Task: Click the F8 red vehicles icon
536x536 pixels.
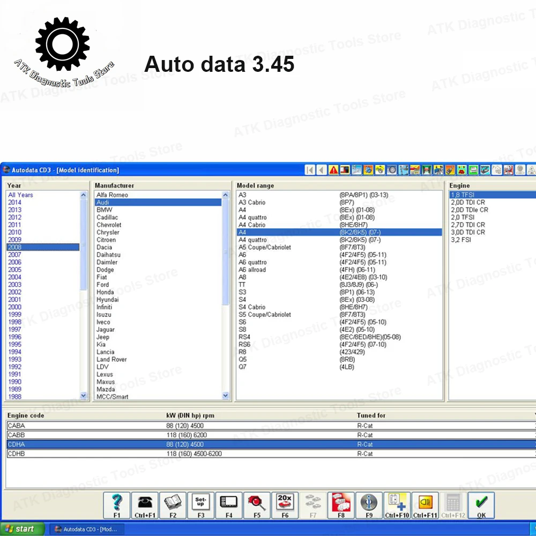Action: pyautogui.click(x=341, y=505)
